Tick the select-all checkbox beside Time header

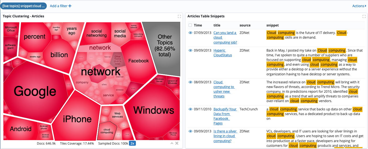190,25
